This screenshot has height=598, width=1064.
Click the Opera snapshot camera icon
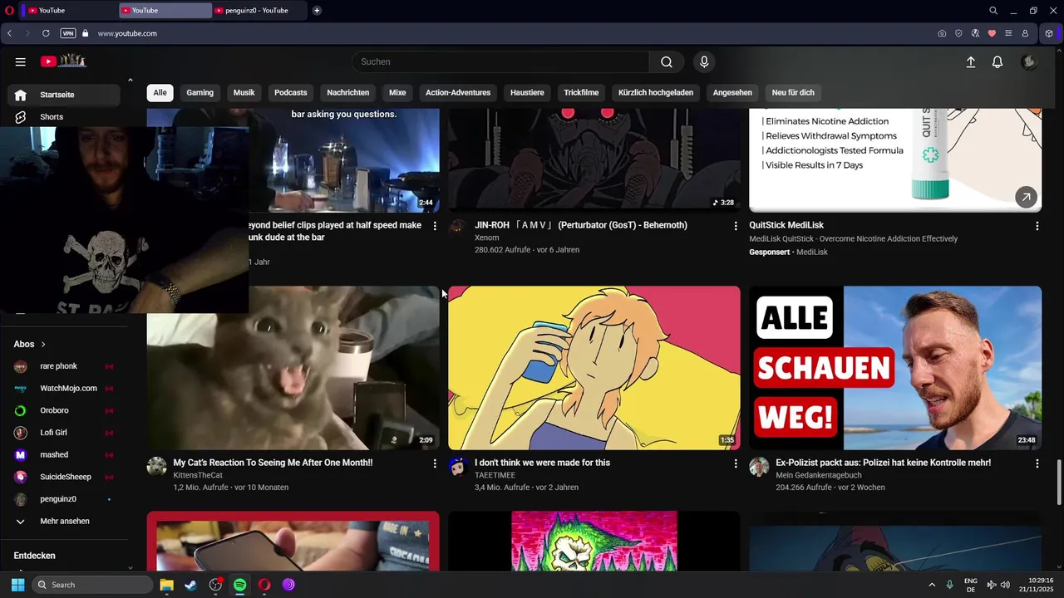pyautogui.click(x=942, y=33)
